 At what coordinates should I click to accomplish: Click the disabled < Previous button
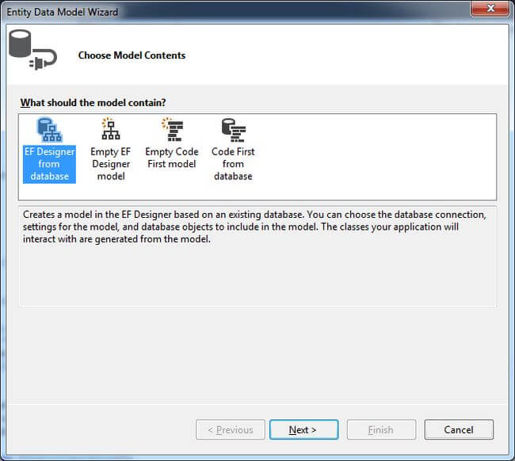coord(231,429)
